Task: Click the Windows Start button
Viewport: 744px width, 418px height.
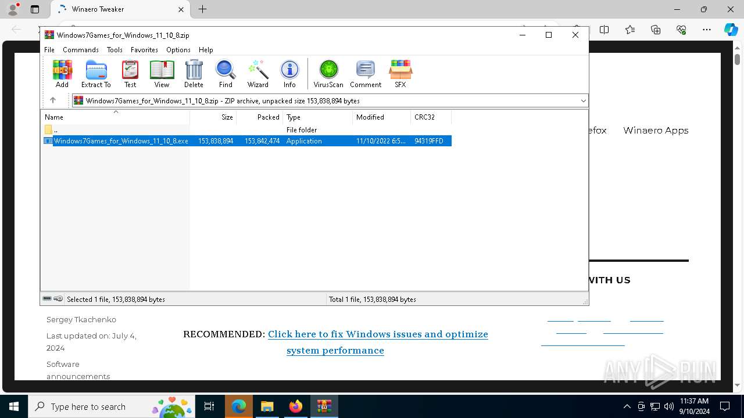Action: 14,406
